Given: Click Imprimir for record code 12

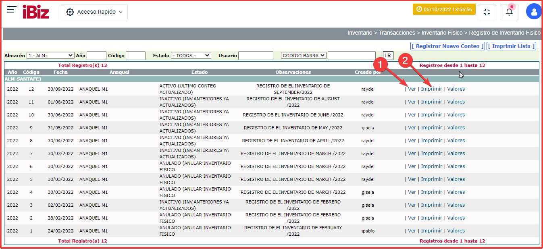Looking at the screenshot, I should 431,89.
